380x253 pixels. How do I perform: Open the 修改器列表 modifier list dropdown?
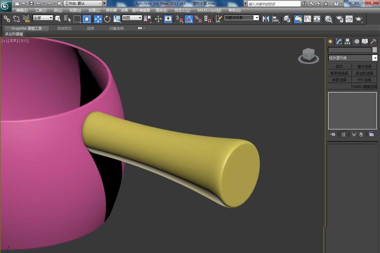pos(352,58)
